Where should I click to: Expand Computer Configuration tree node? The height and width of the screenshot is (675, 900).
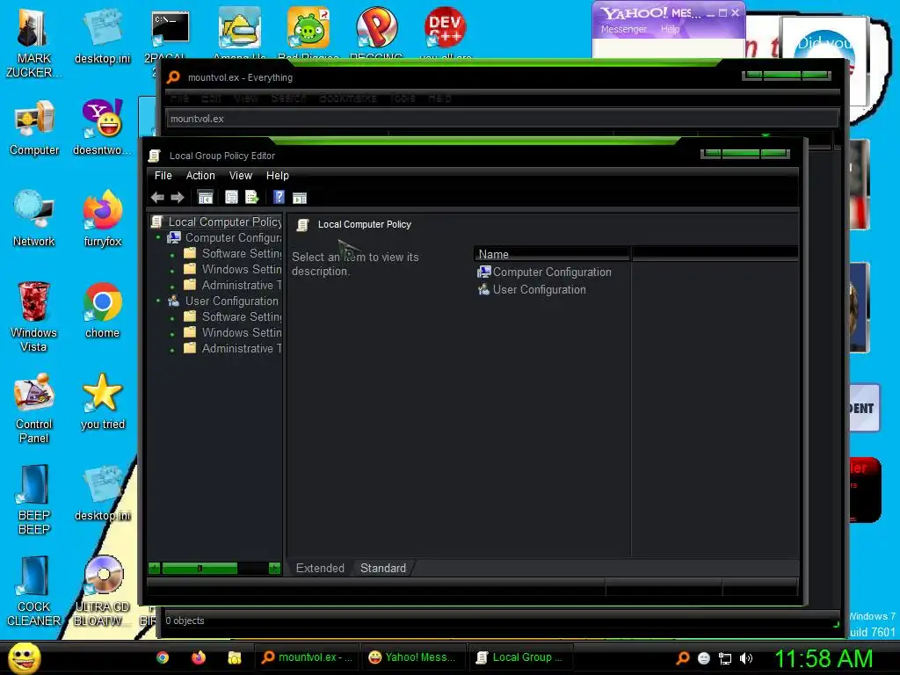point(158,237)
